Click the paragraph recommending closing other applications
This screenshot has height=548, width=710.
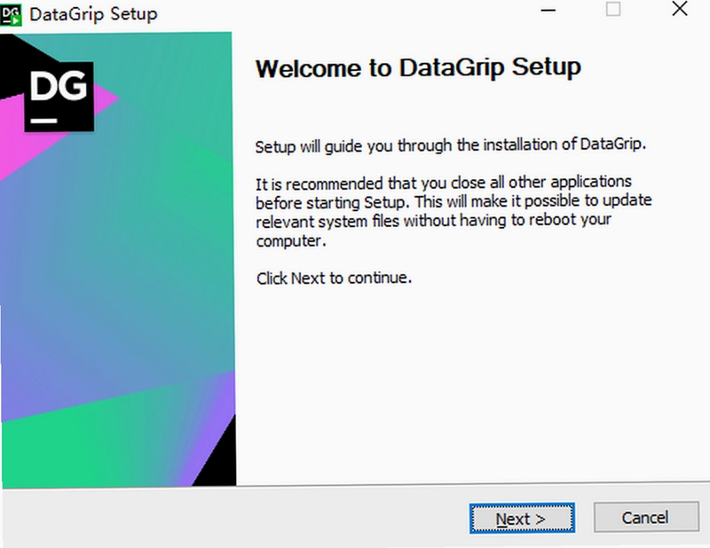[454, 211]
